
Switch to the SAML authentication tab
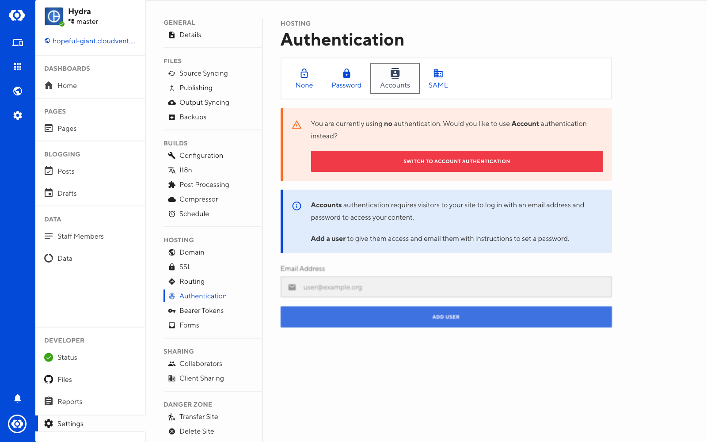coord(438,79)
